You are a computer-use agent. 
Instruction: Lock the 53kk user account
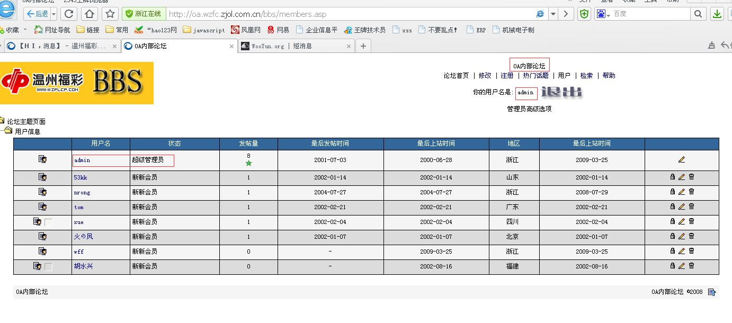[x=673, y=177]
